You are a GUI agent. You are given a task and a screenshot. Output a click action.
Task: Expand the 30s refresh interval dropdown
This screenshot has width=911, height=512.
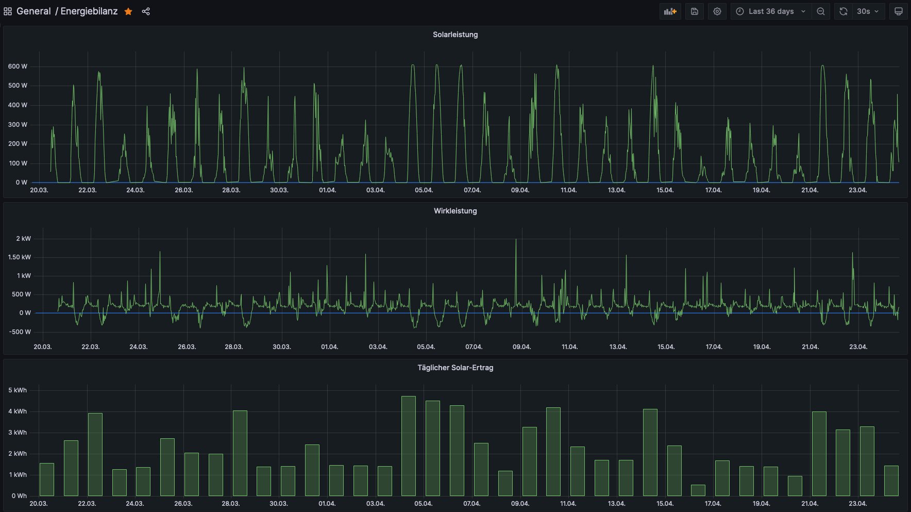868,11
